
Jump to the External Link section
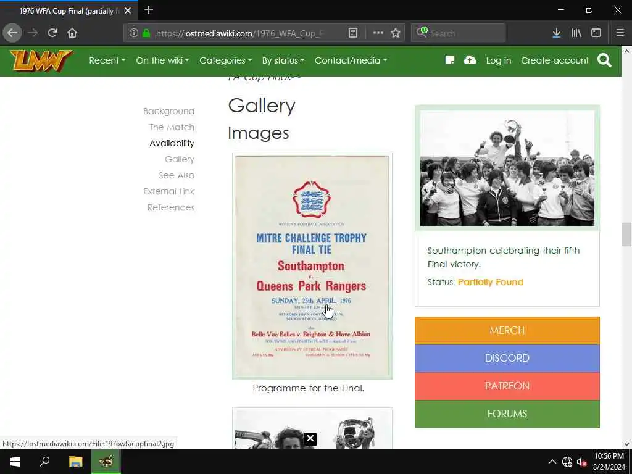(x=169, y=191)
